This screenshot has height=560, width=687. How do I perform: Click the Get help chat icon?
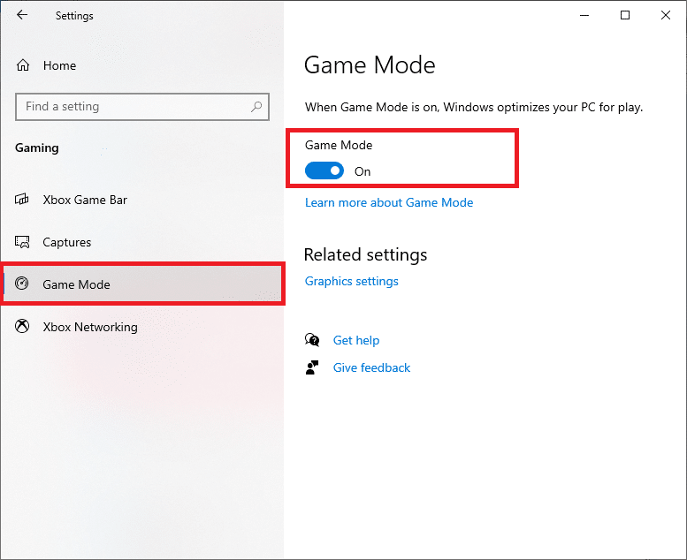[312, 340]
